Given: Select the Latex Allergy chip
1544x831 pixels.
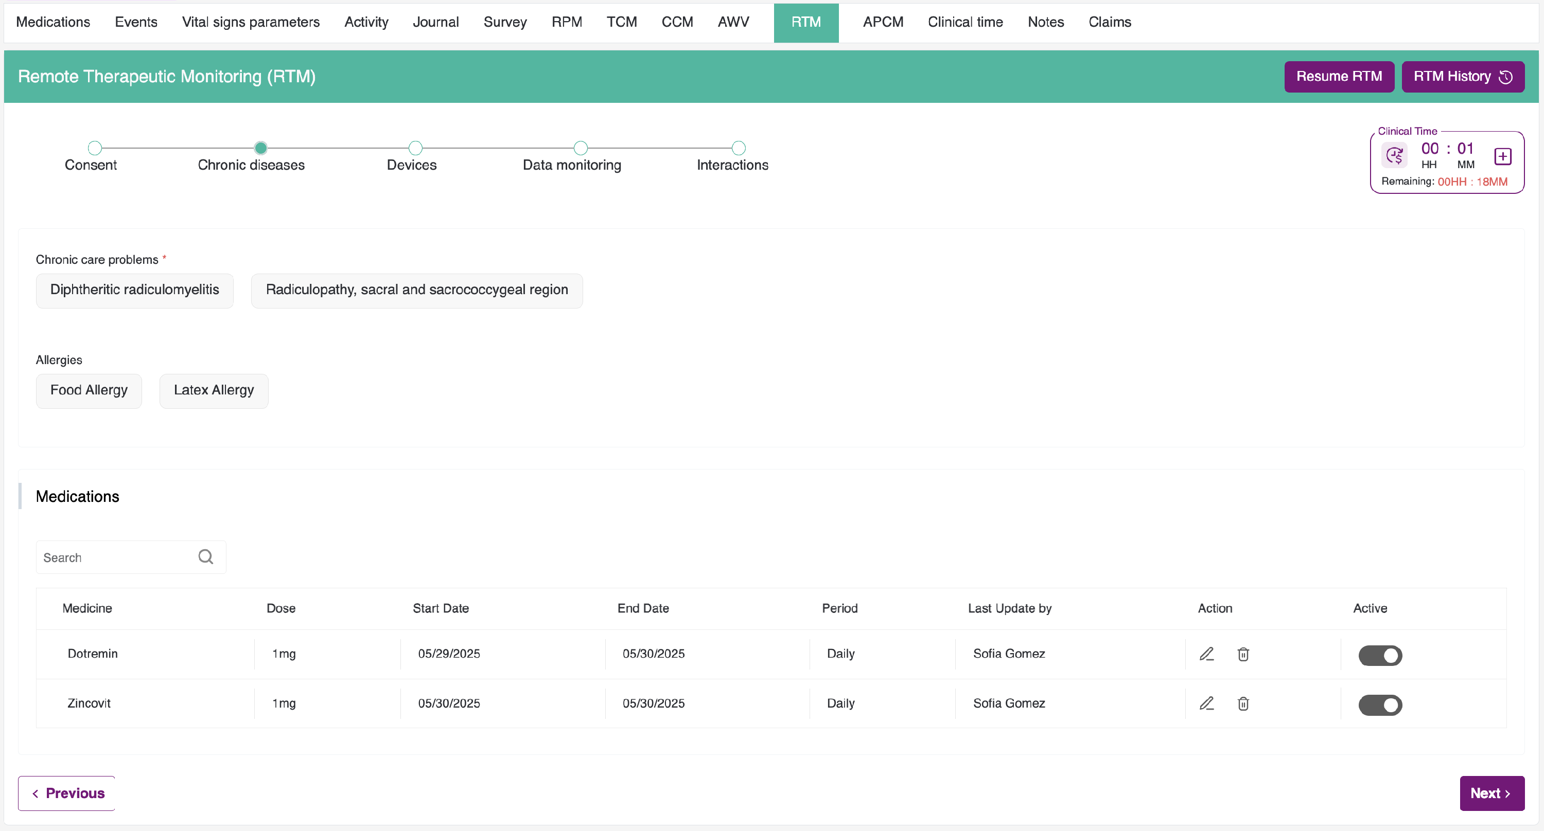Looking at the screenshot, I should pos(214,390).
